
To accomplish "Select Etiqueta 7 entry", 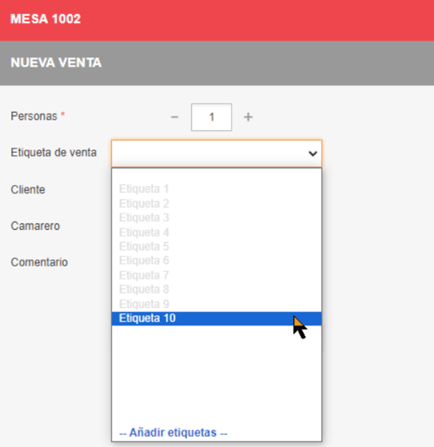I will click(x=216, y=275).
